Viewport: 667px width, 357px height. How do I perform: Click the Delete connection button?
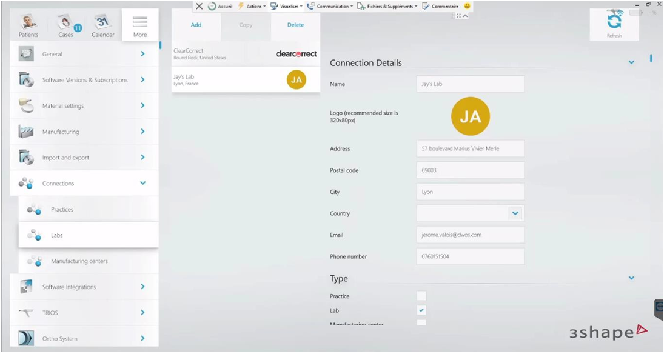296,25
